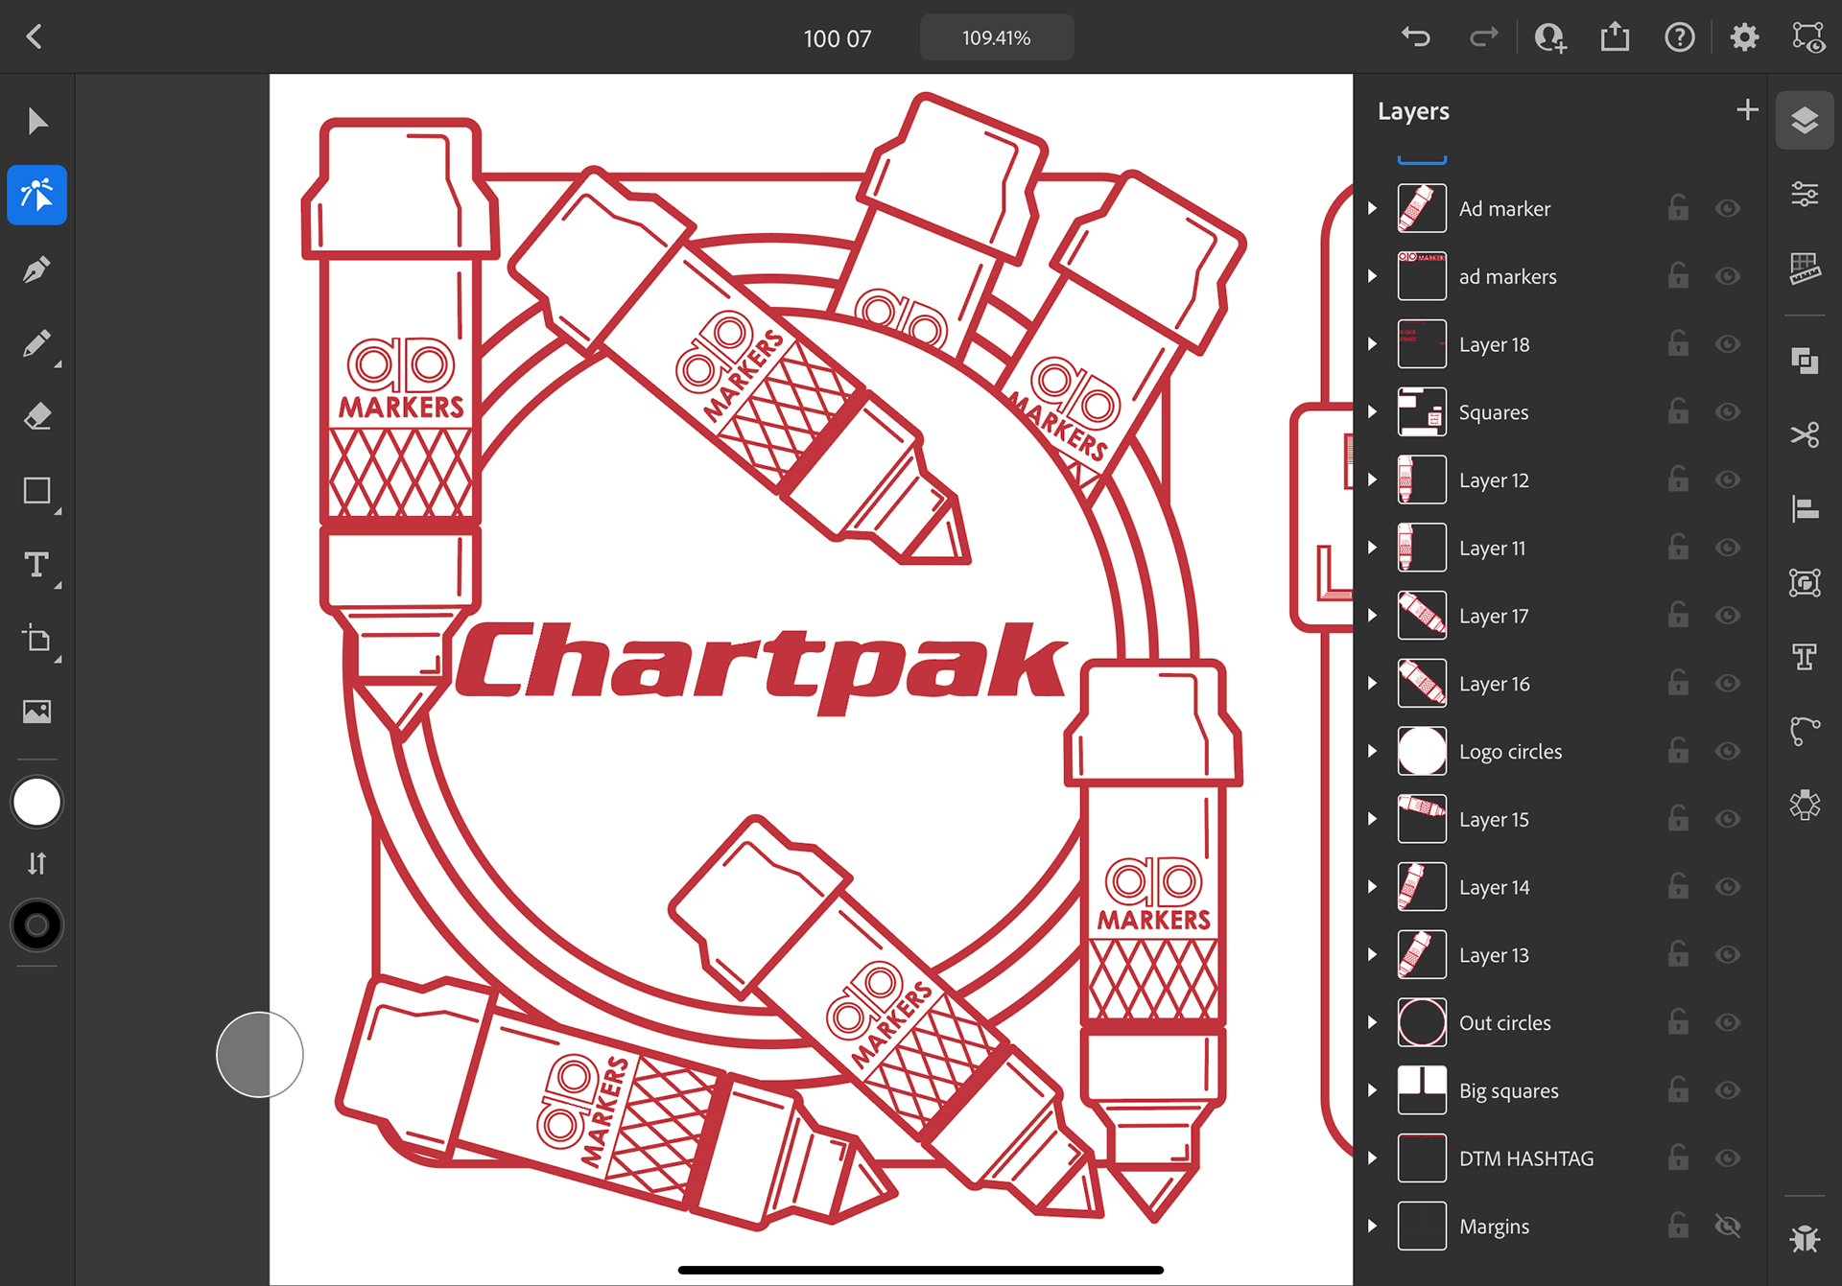Expand the Logo circles layer
Viewport: 1842px width, 1286px height.
tap(1373, 751)
